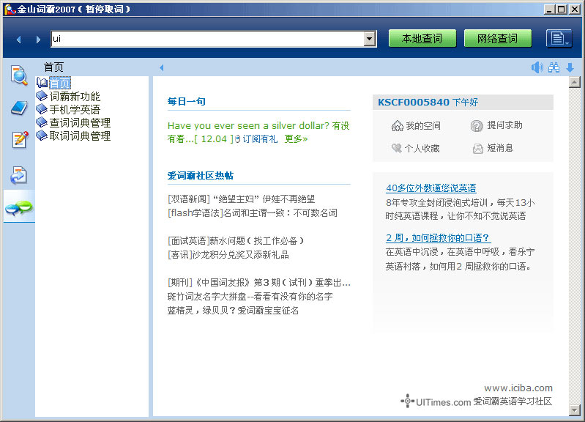585x422 pixels.
Task: Open the 期刊《中国词友报》post
Action: click(259, 283)
